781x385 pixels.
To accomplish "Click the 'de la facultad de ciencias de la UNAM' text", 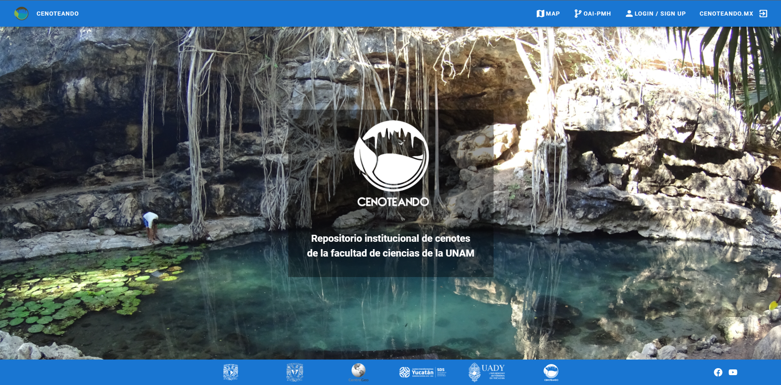I will [390, 253].
